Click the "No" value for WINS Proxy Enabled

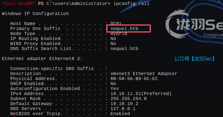click(x=113, y=44)
